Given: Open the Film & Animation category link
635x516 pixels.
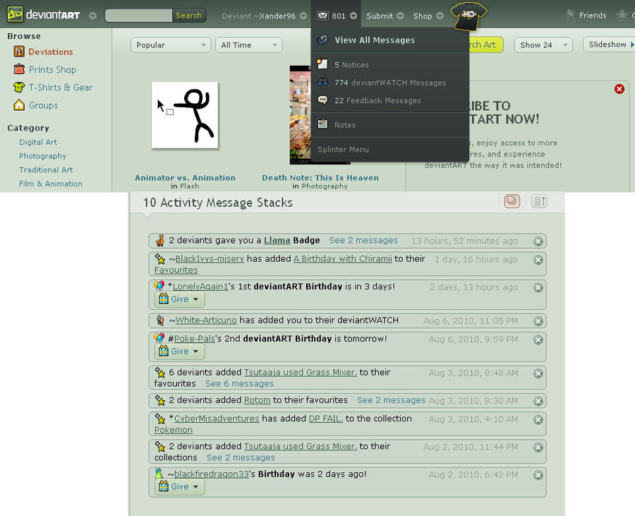Looking at the screenshot, I should click(x=51, y=183).
